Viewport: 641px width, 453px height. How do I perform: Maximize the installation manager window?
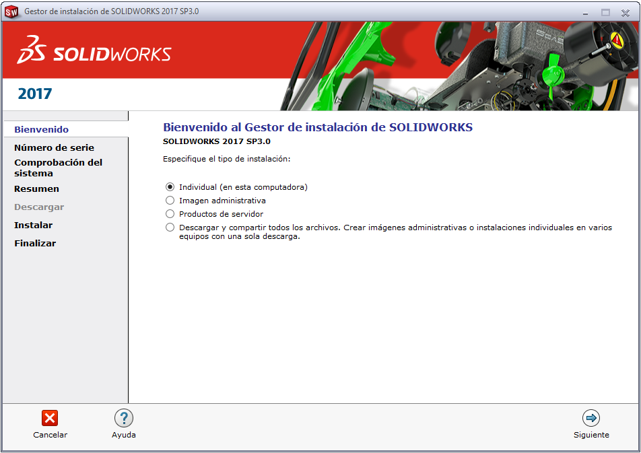coord(605,13)
